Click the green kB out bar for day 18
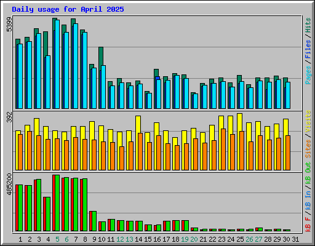Image resolution: width=315 pixels, height=246 pixels. coord(177,226)
